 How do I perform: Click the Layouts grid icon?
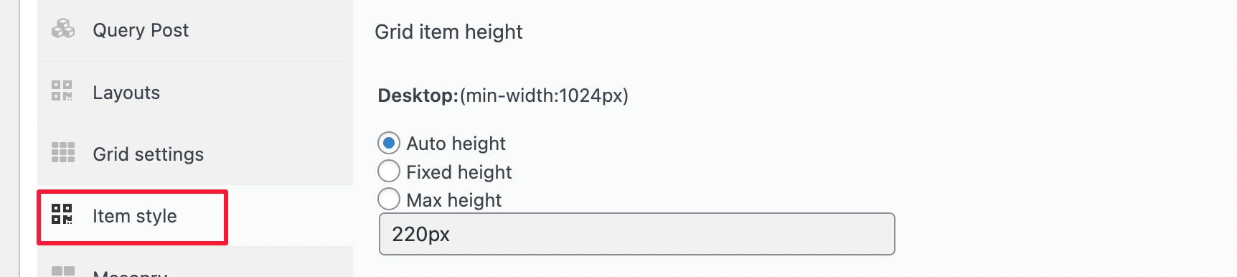[x=62, y=90]
